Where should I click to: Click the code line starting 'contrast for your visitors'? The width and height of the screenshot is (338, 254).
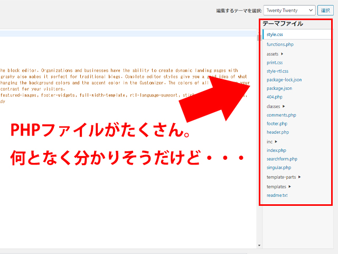point(33,89)
